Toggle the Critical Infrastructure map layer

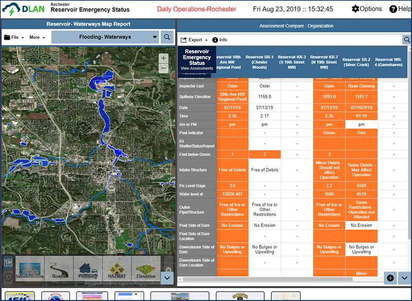pos(30,268)
